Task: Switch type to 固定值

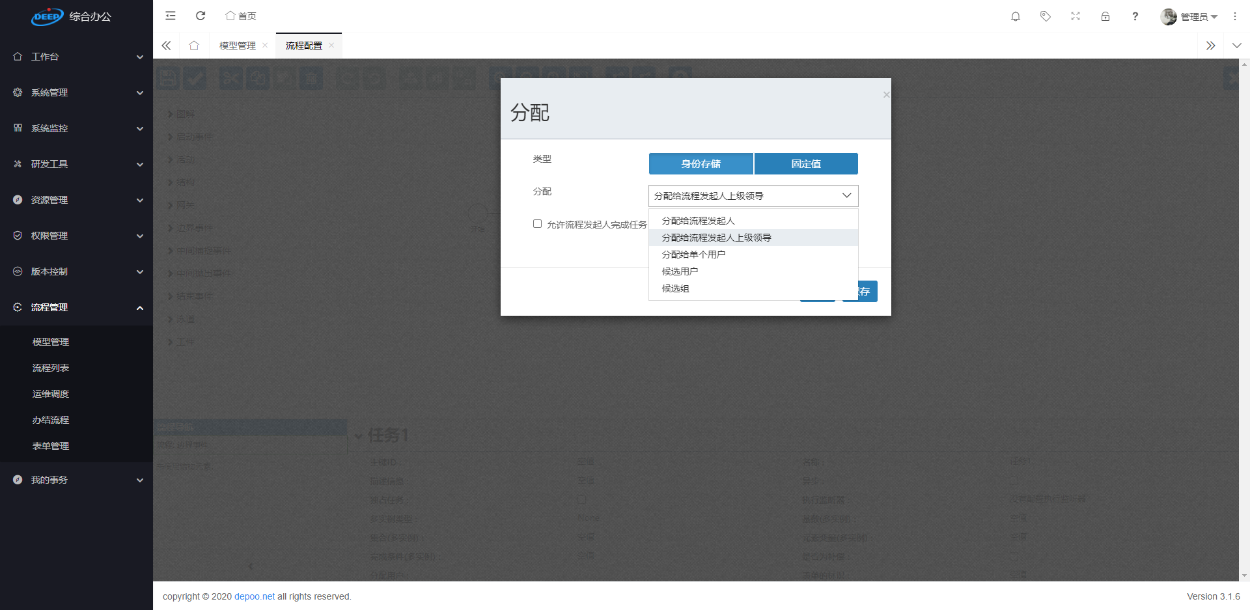Action: 805,163
